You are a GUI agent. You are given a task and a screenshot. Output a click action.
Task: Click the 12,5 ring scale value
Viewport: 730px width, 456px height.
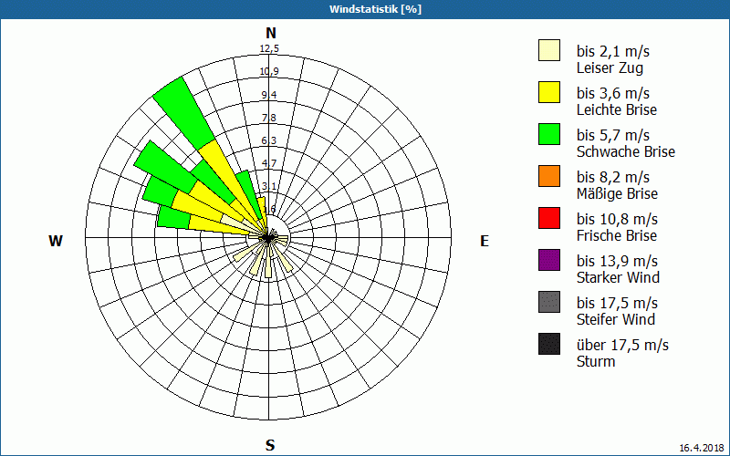[x=269, y=49]
